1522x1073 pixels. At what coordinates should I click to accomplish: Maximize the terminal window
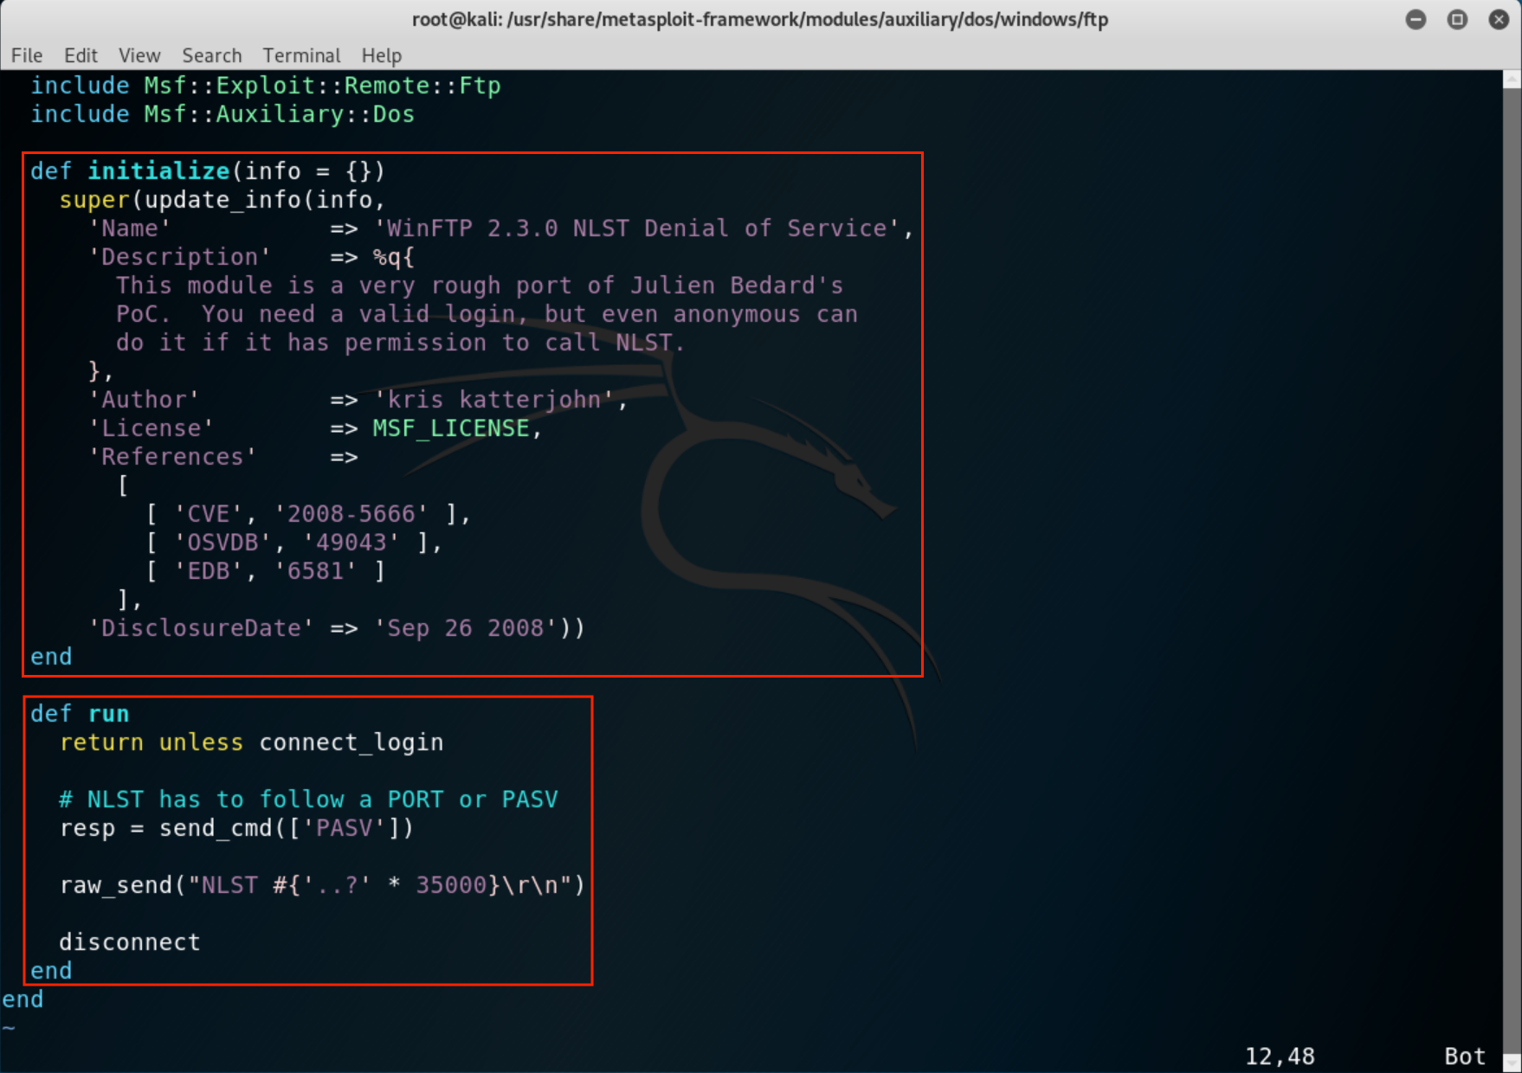(x=1458, y=19)
